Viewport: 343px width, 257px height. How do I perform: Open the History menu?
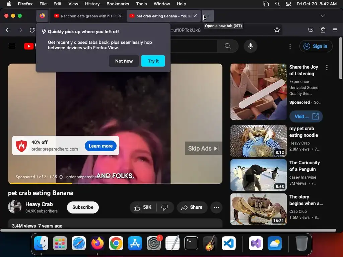(x=92, y=4)
